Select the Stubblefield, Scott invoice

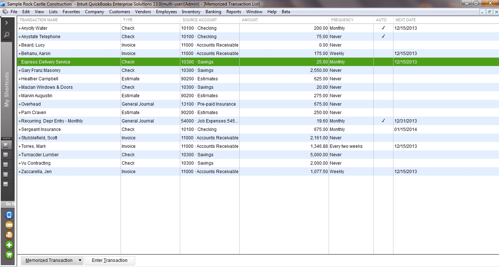[x=258, y=138]
